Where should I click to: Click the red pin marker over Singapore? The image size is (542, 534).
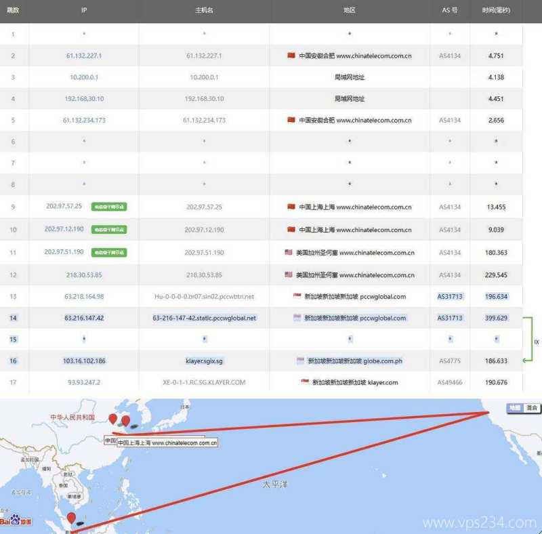coord(71,517)
